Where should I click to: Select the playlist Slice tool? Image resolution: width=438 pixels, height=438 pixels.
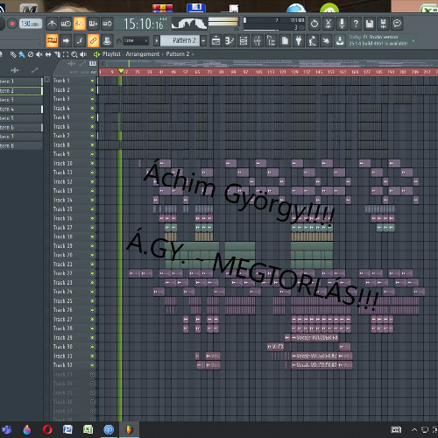pyautogui.click(x=57, y=54)
